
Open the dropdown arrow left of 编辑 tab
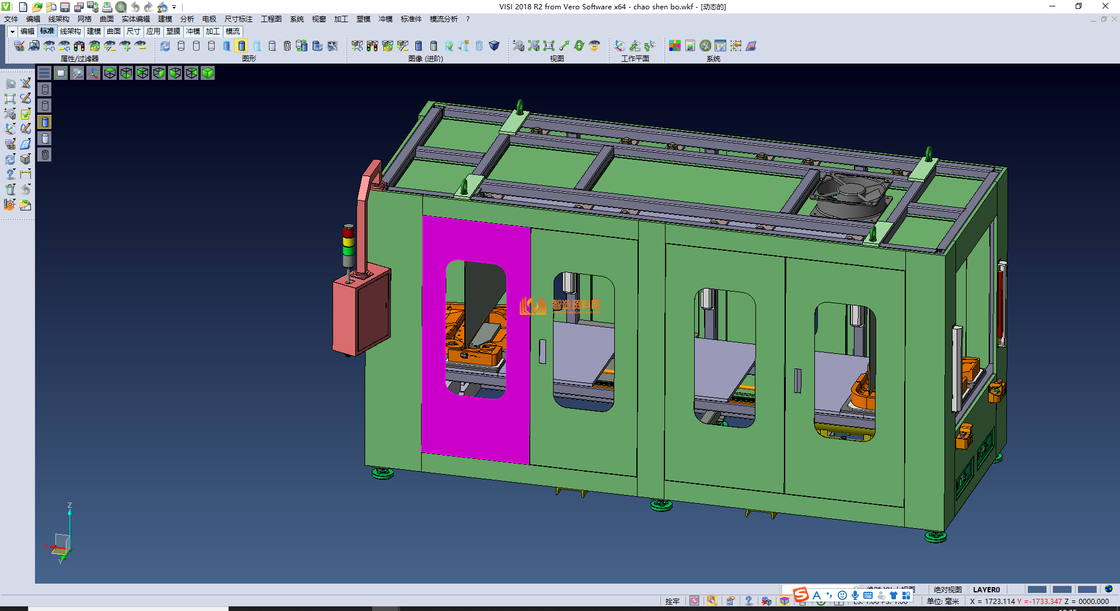(12, 31)
